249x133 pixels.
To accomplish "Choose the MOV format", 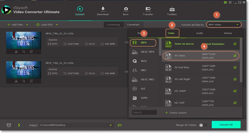I will click(143, 61).
